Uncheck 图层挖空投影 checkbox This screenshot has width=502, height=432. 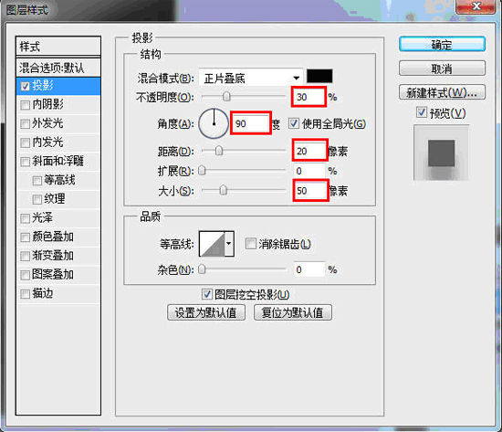point(207,294)
